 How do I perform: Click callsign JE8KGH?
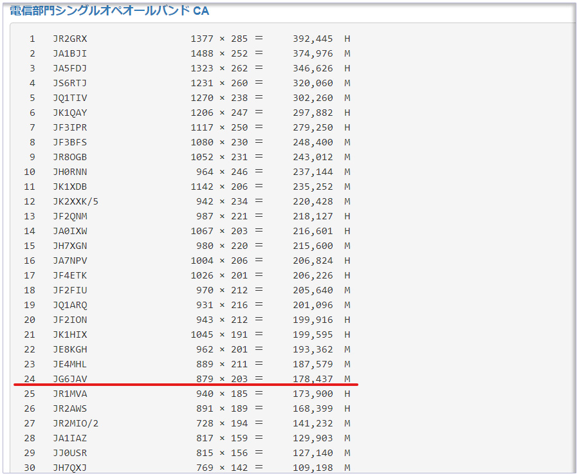point(69,349)
